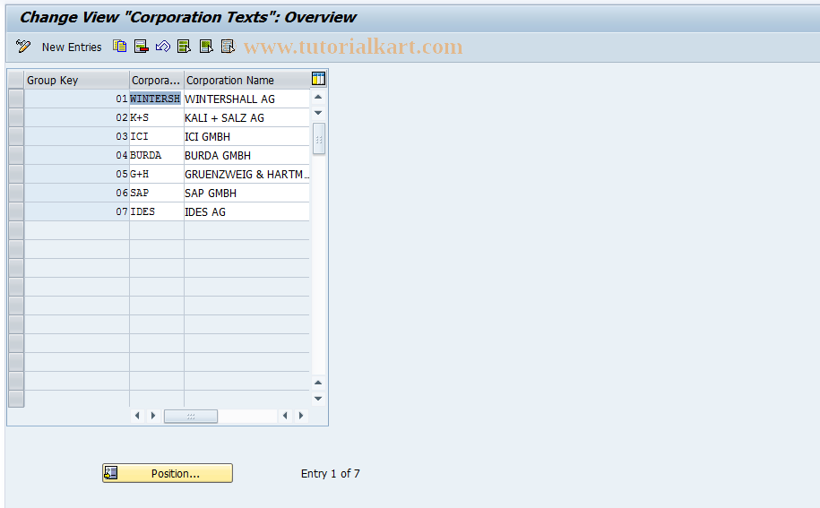Click the Select Block toolbar icon
The width and height of the screenshot is (820, 508).
coord(206,47)
